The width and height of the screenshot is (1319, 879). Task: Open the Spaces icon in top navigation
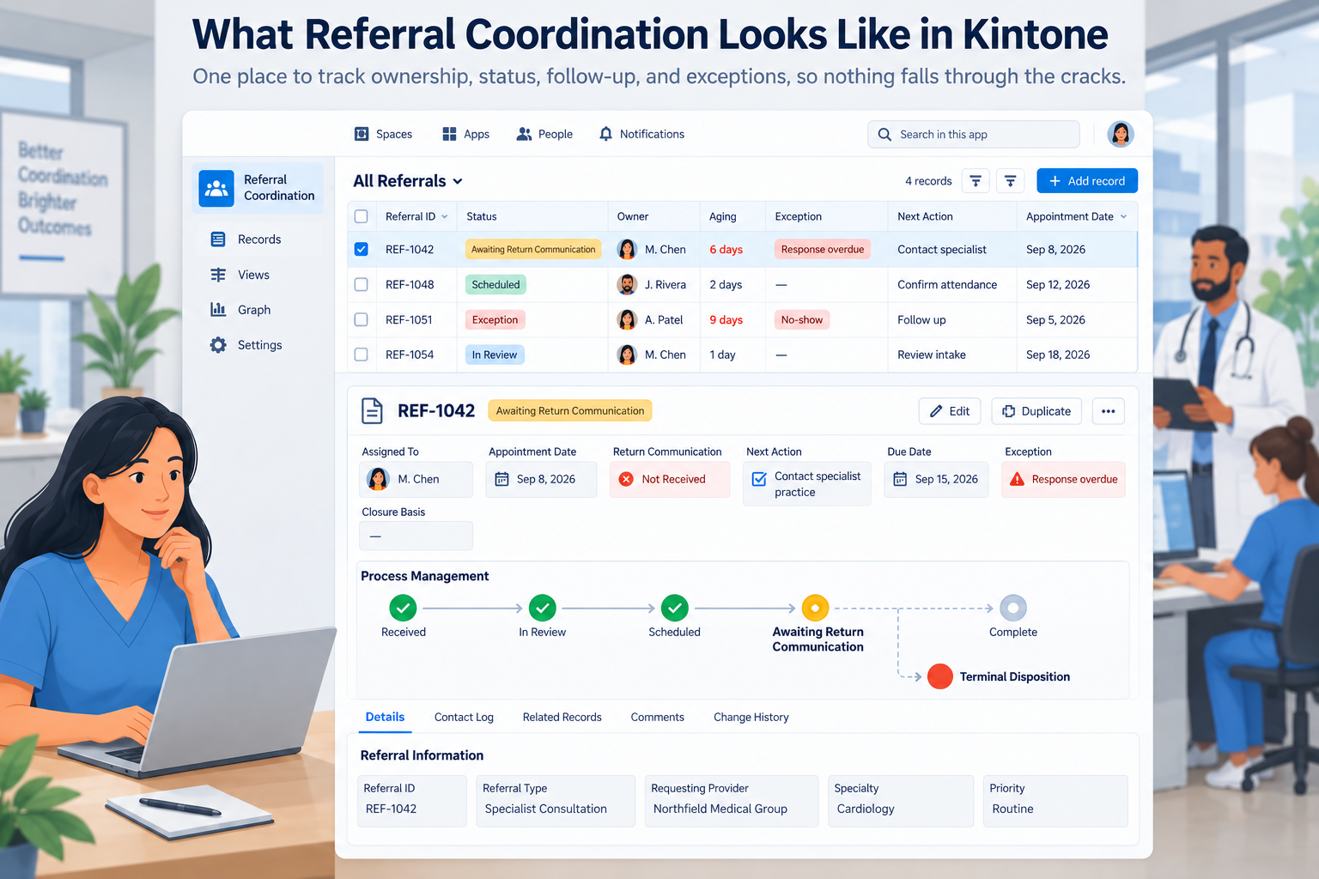362,134
